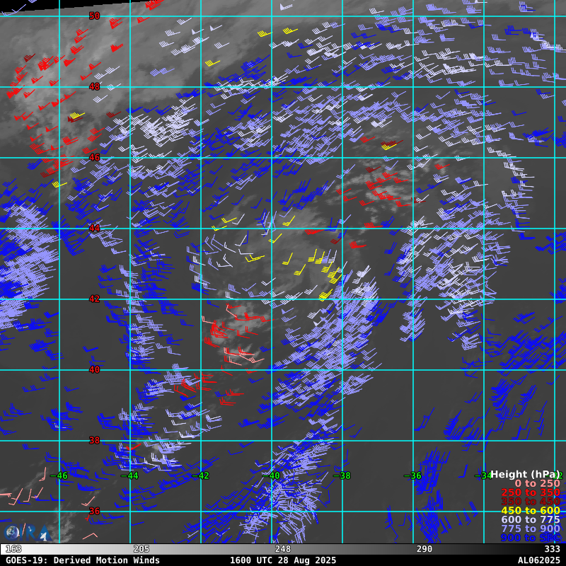Click the latitude label 46

coord(94,157)
